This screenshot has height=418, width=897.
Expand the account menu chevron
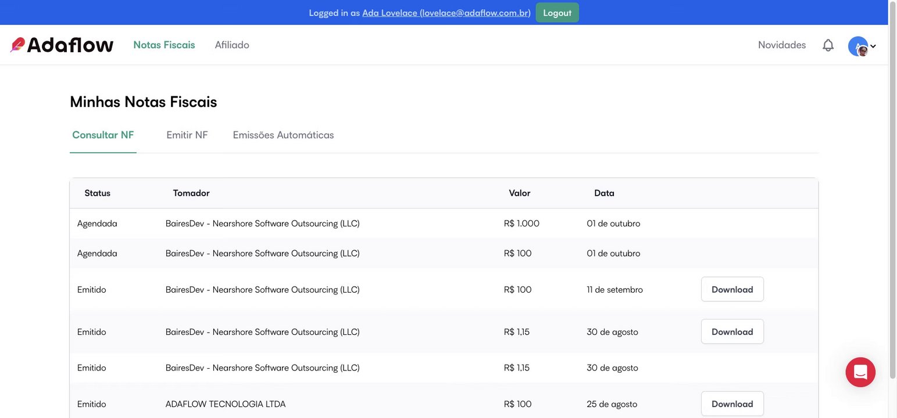873,46
